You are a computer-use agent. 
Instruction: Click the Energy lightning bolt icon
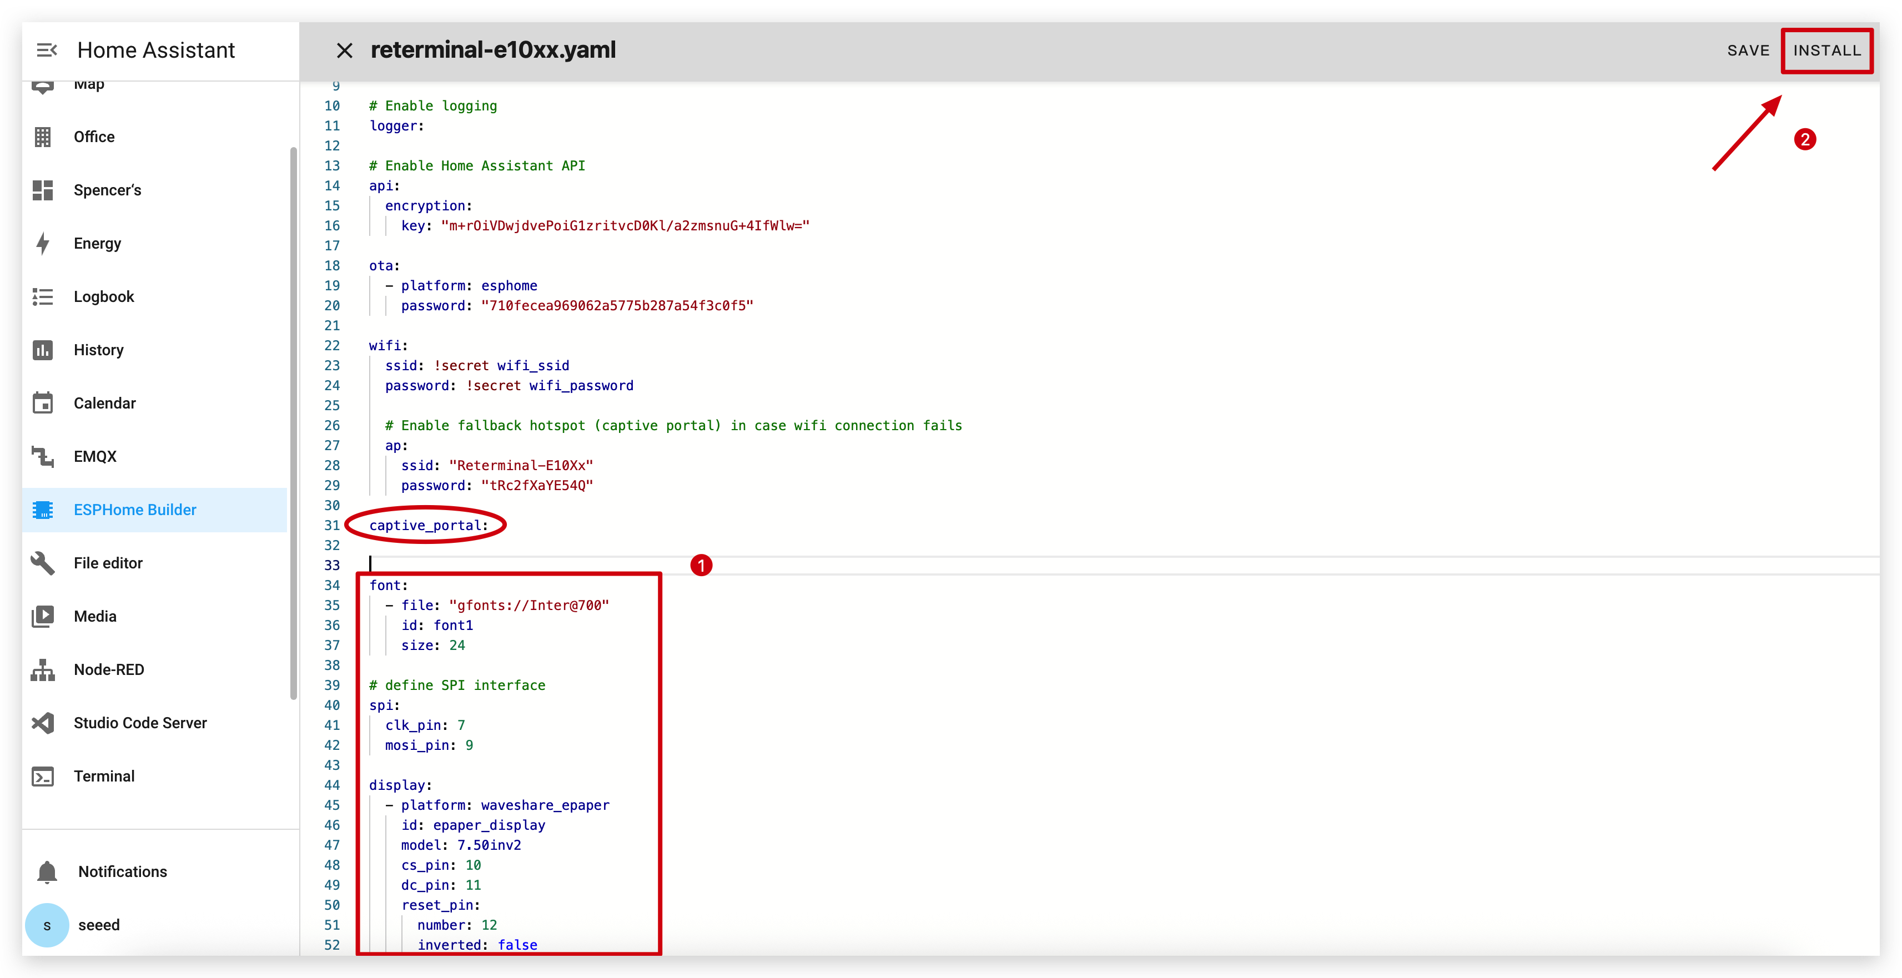(x=43, y=244)
